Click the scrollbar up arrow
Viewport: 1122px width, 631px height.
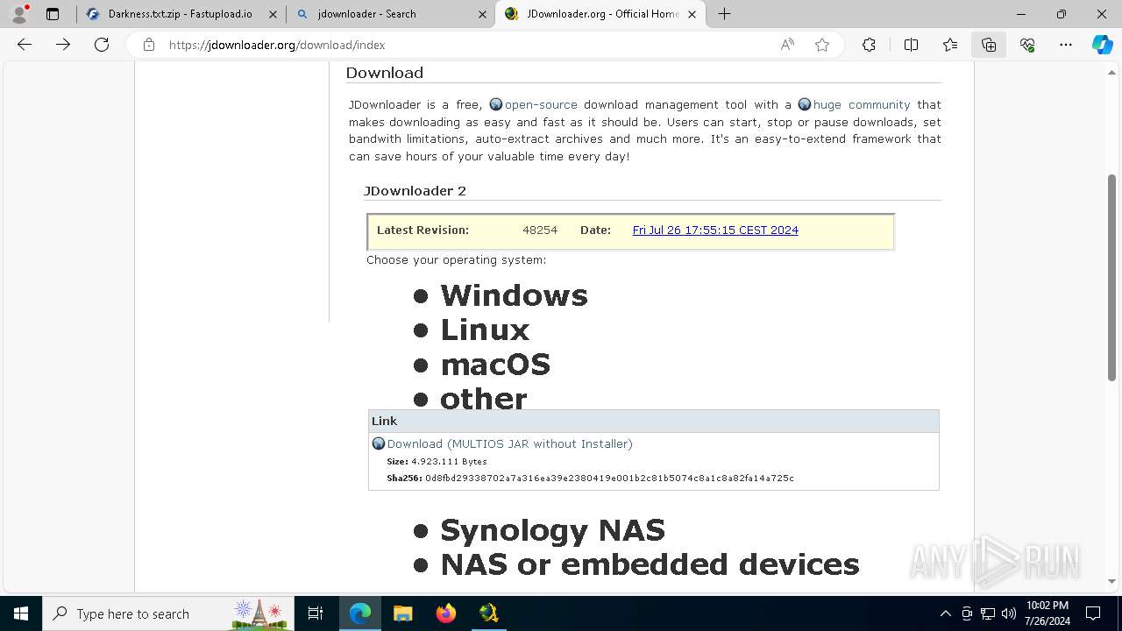[1111, 71]
